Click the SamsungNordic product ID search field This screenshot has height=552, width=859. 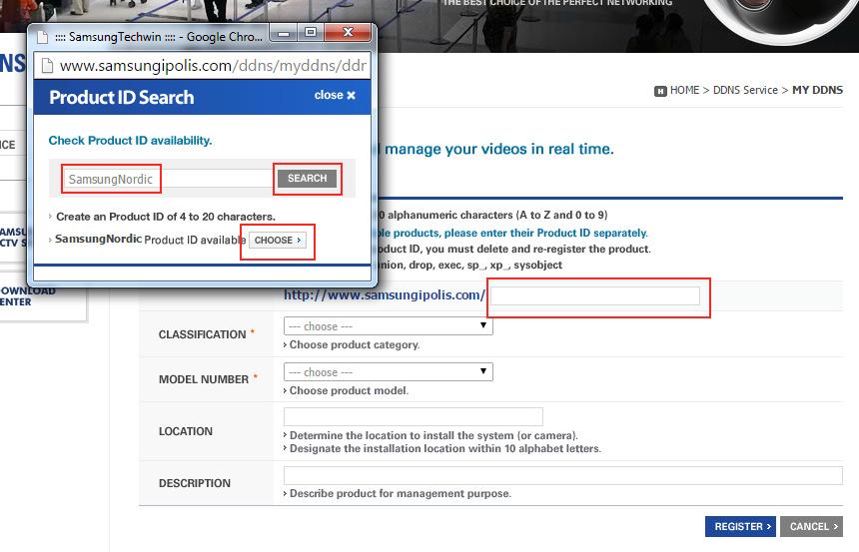[167, 179]
